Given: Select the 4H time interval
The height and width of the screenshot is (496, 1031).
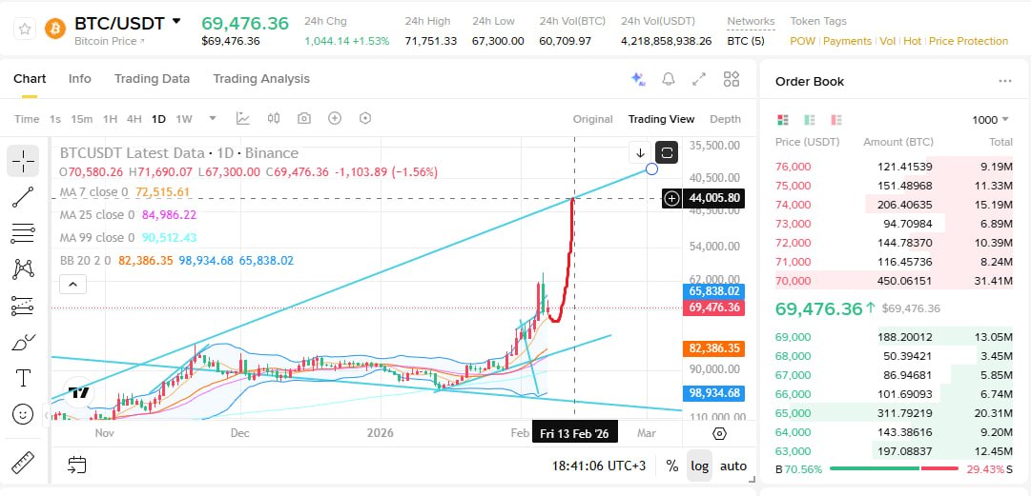Looking at the screenshot, I should click(134, 119).
